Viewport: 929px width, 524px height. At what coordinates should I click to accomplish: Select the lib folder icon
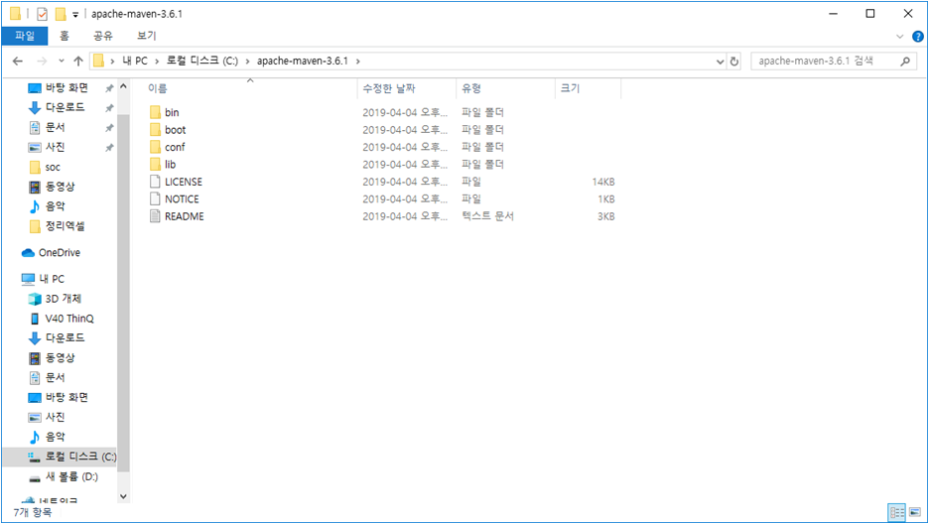pyautogui.click(x=155, y=164)
